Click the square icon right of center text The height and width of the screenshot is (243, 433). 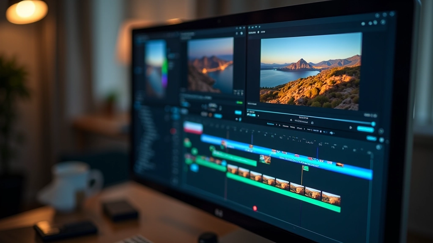[x=312, y=123]
